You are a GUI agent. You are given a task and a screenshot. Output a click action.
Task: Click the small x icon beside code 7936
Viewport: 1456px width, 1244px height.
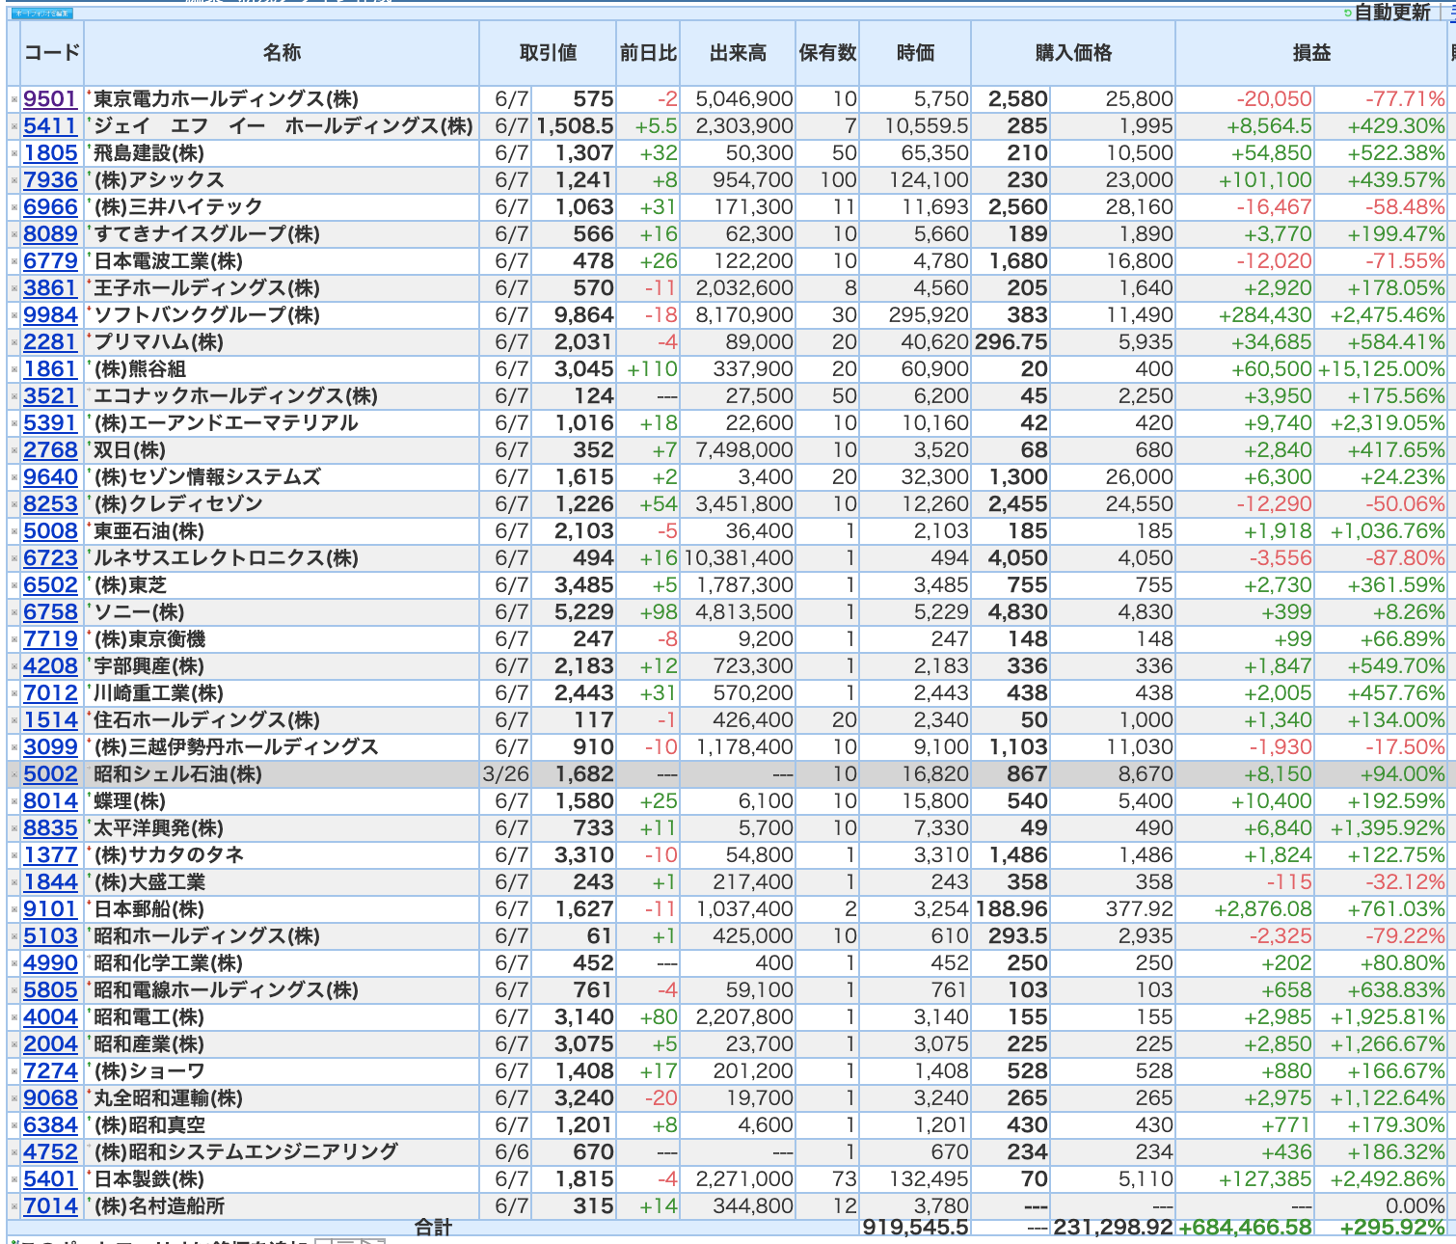(x=14, y=180)
